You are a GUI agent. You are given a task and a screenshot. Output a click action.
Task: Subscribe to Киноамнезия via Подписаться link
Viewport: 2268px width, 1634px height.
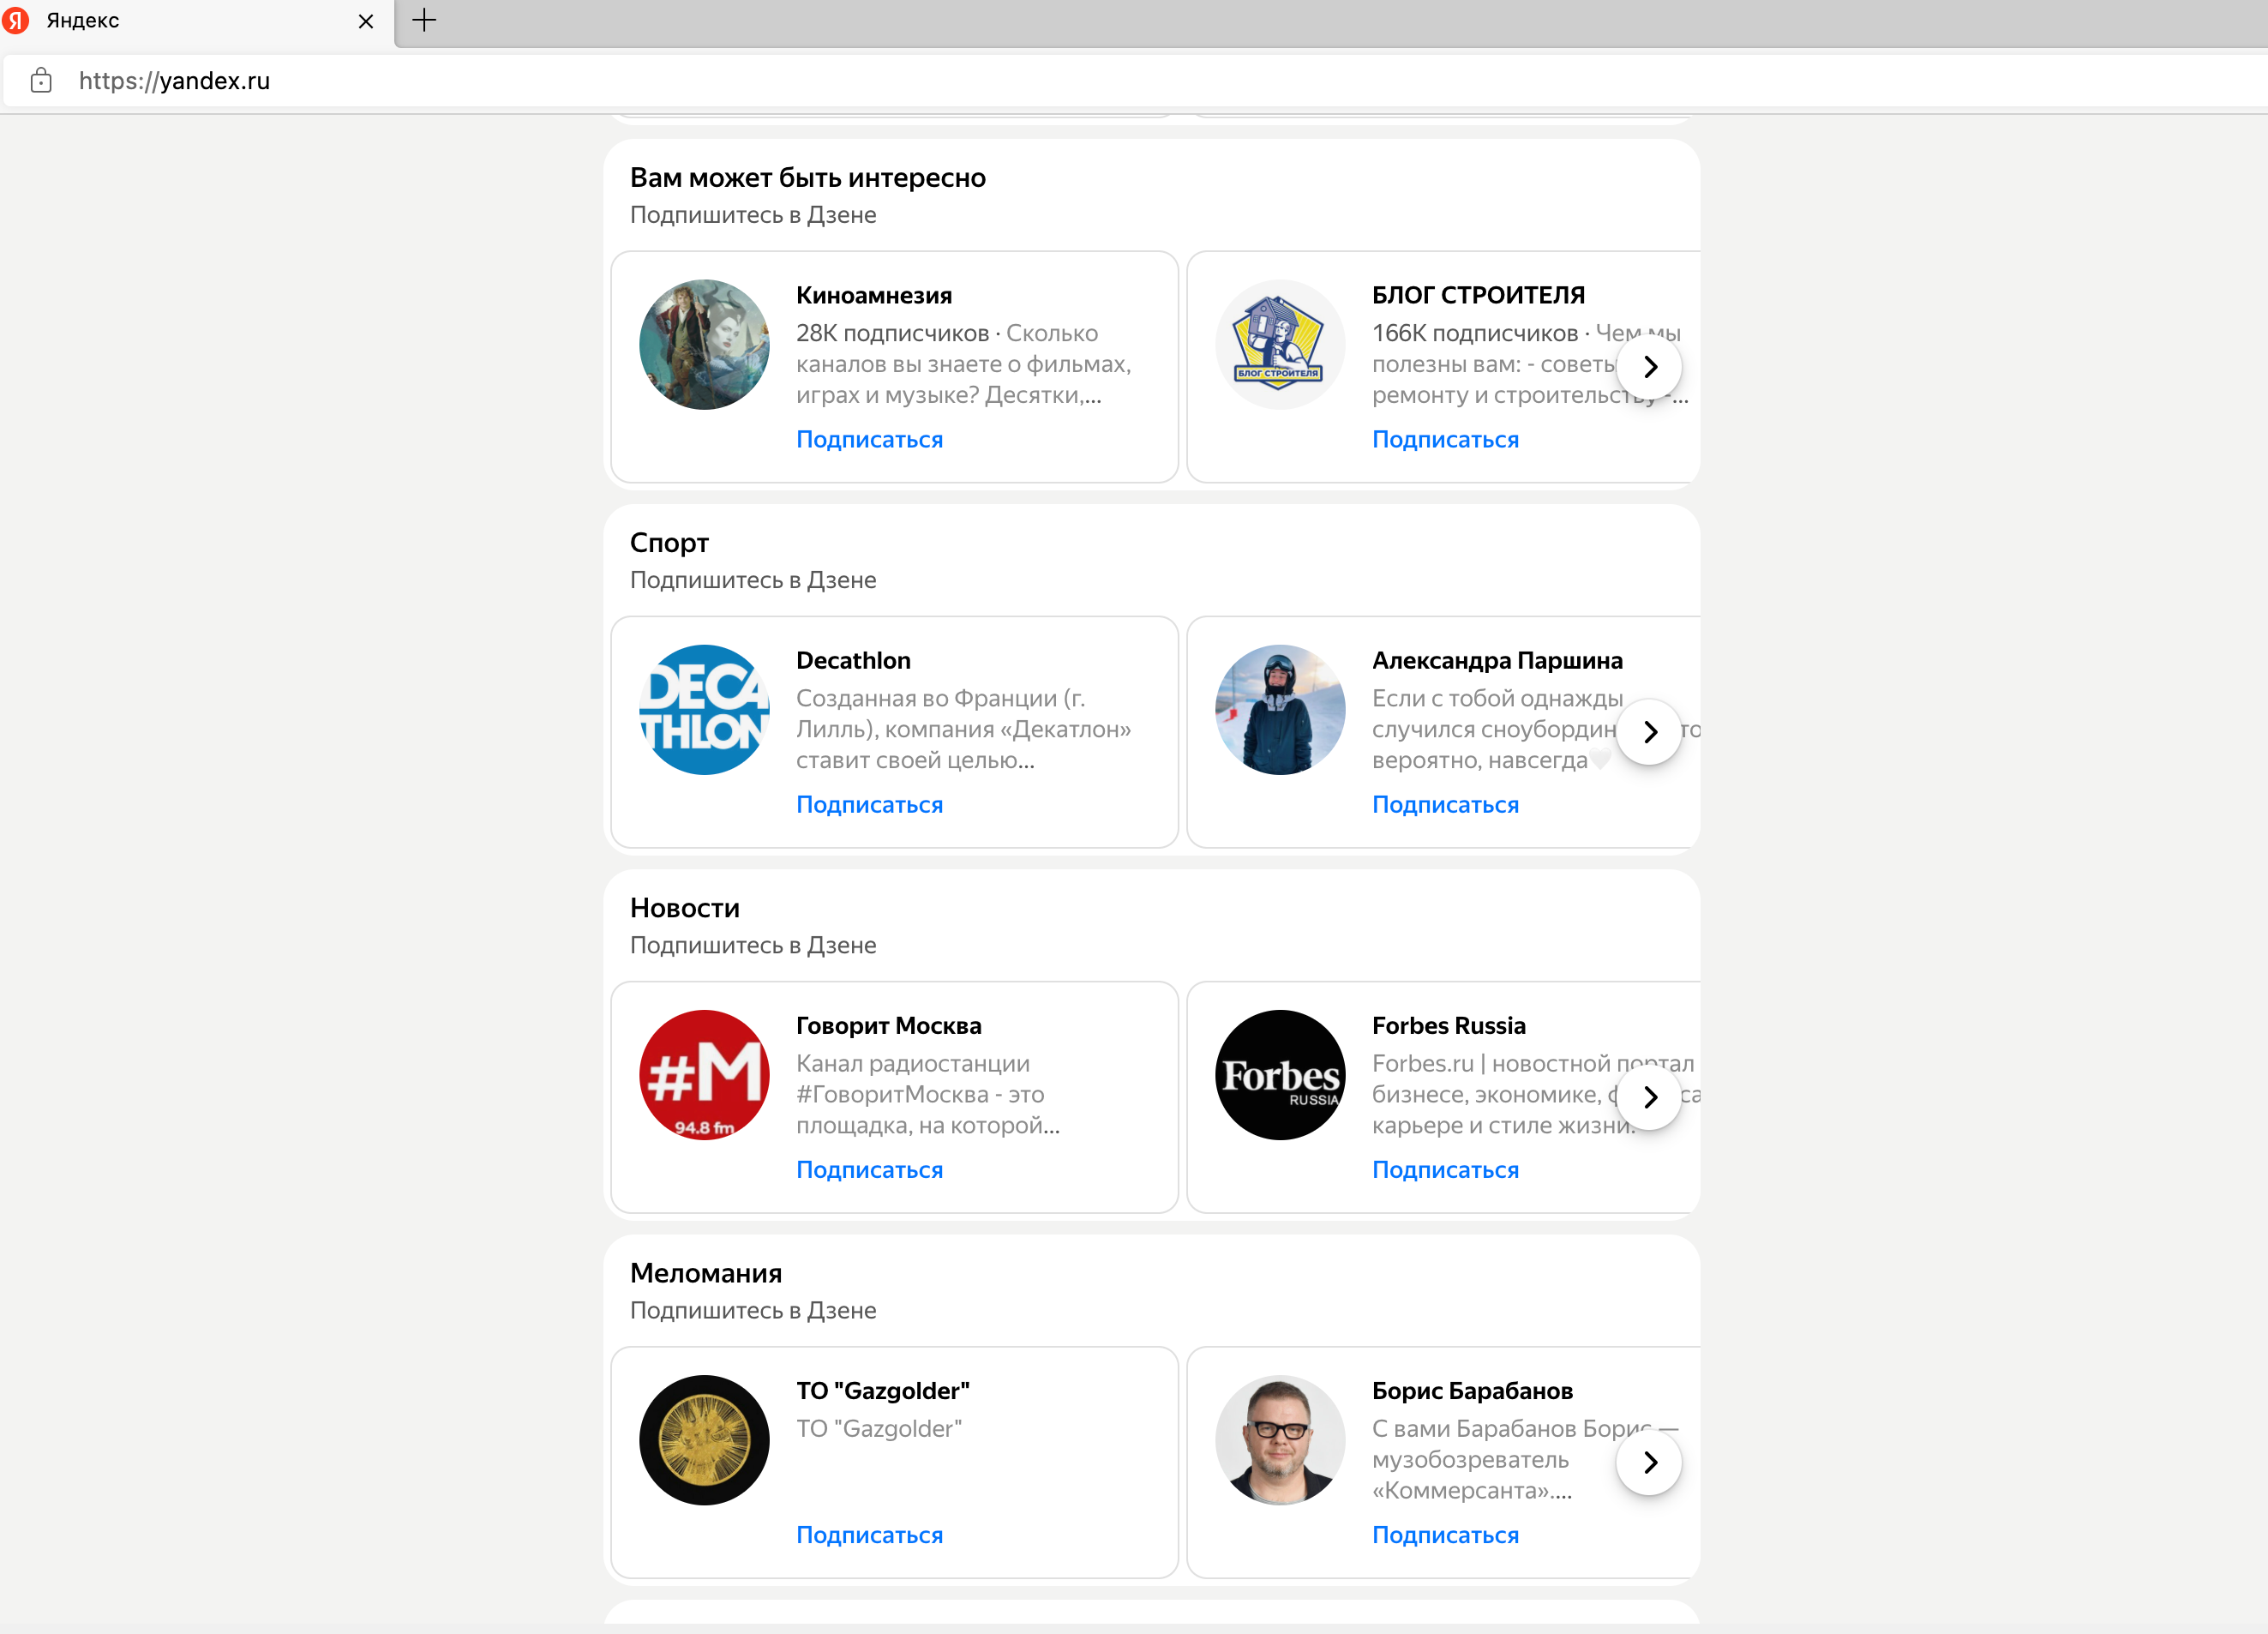868,439
